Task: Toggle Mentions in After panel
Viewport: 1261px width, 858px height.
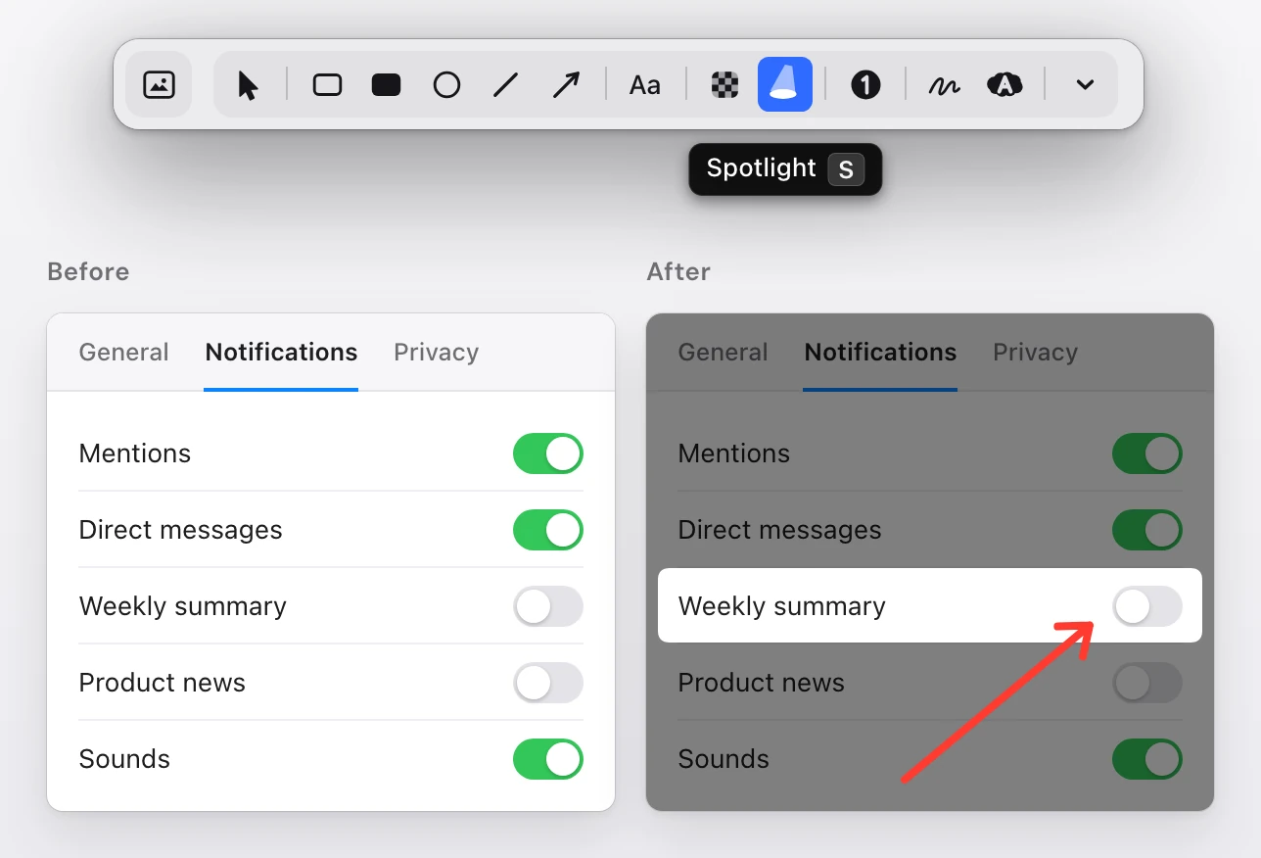Action: coord(1147,453)
